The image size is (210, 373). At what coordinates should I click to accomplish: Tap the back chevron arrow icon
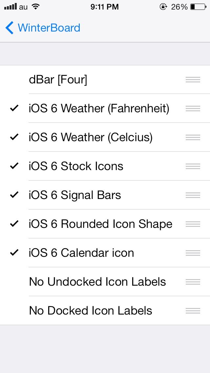pos(10,28)
